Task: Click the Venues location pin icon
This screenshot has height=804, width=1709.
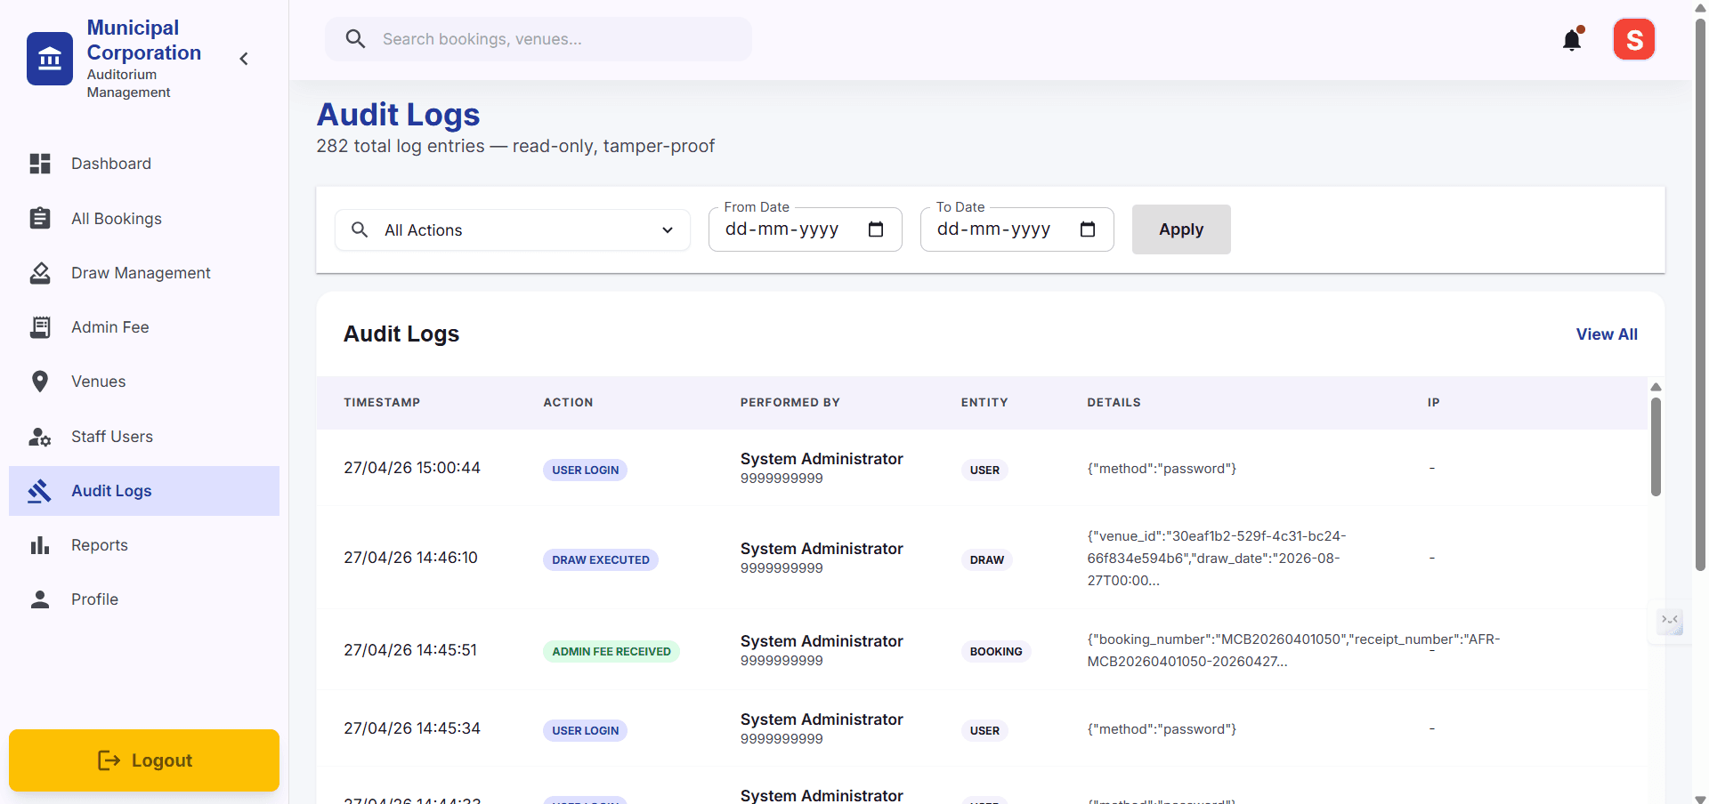Action: [x=40, y=382]
